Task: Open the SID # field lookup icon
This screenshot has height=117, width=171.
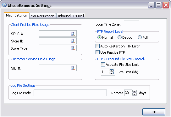Action: (x=73, y=68)
